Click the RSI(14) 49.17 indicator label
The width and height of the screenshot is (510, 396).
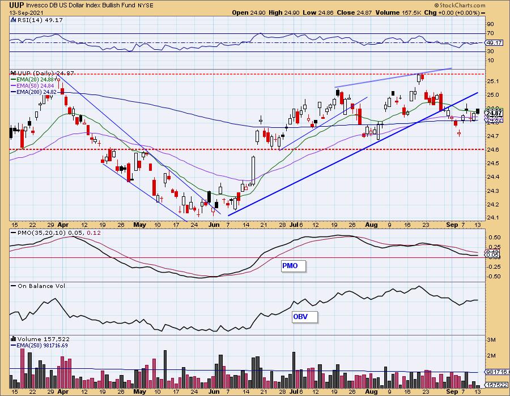tap(40, 20)
